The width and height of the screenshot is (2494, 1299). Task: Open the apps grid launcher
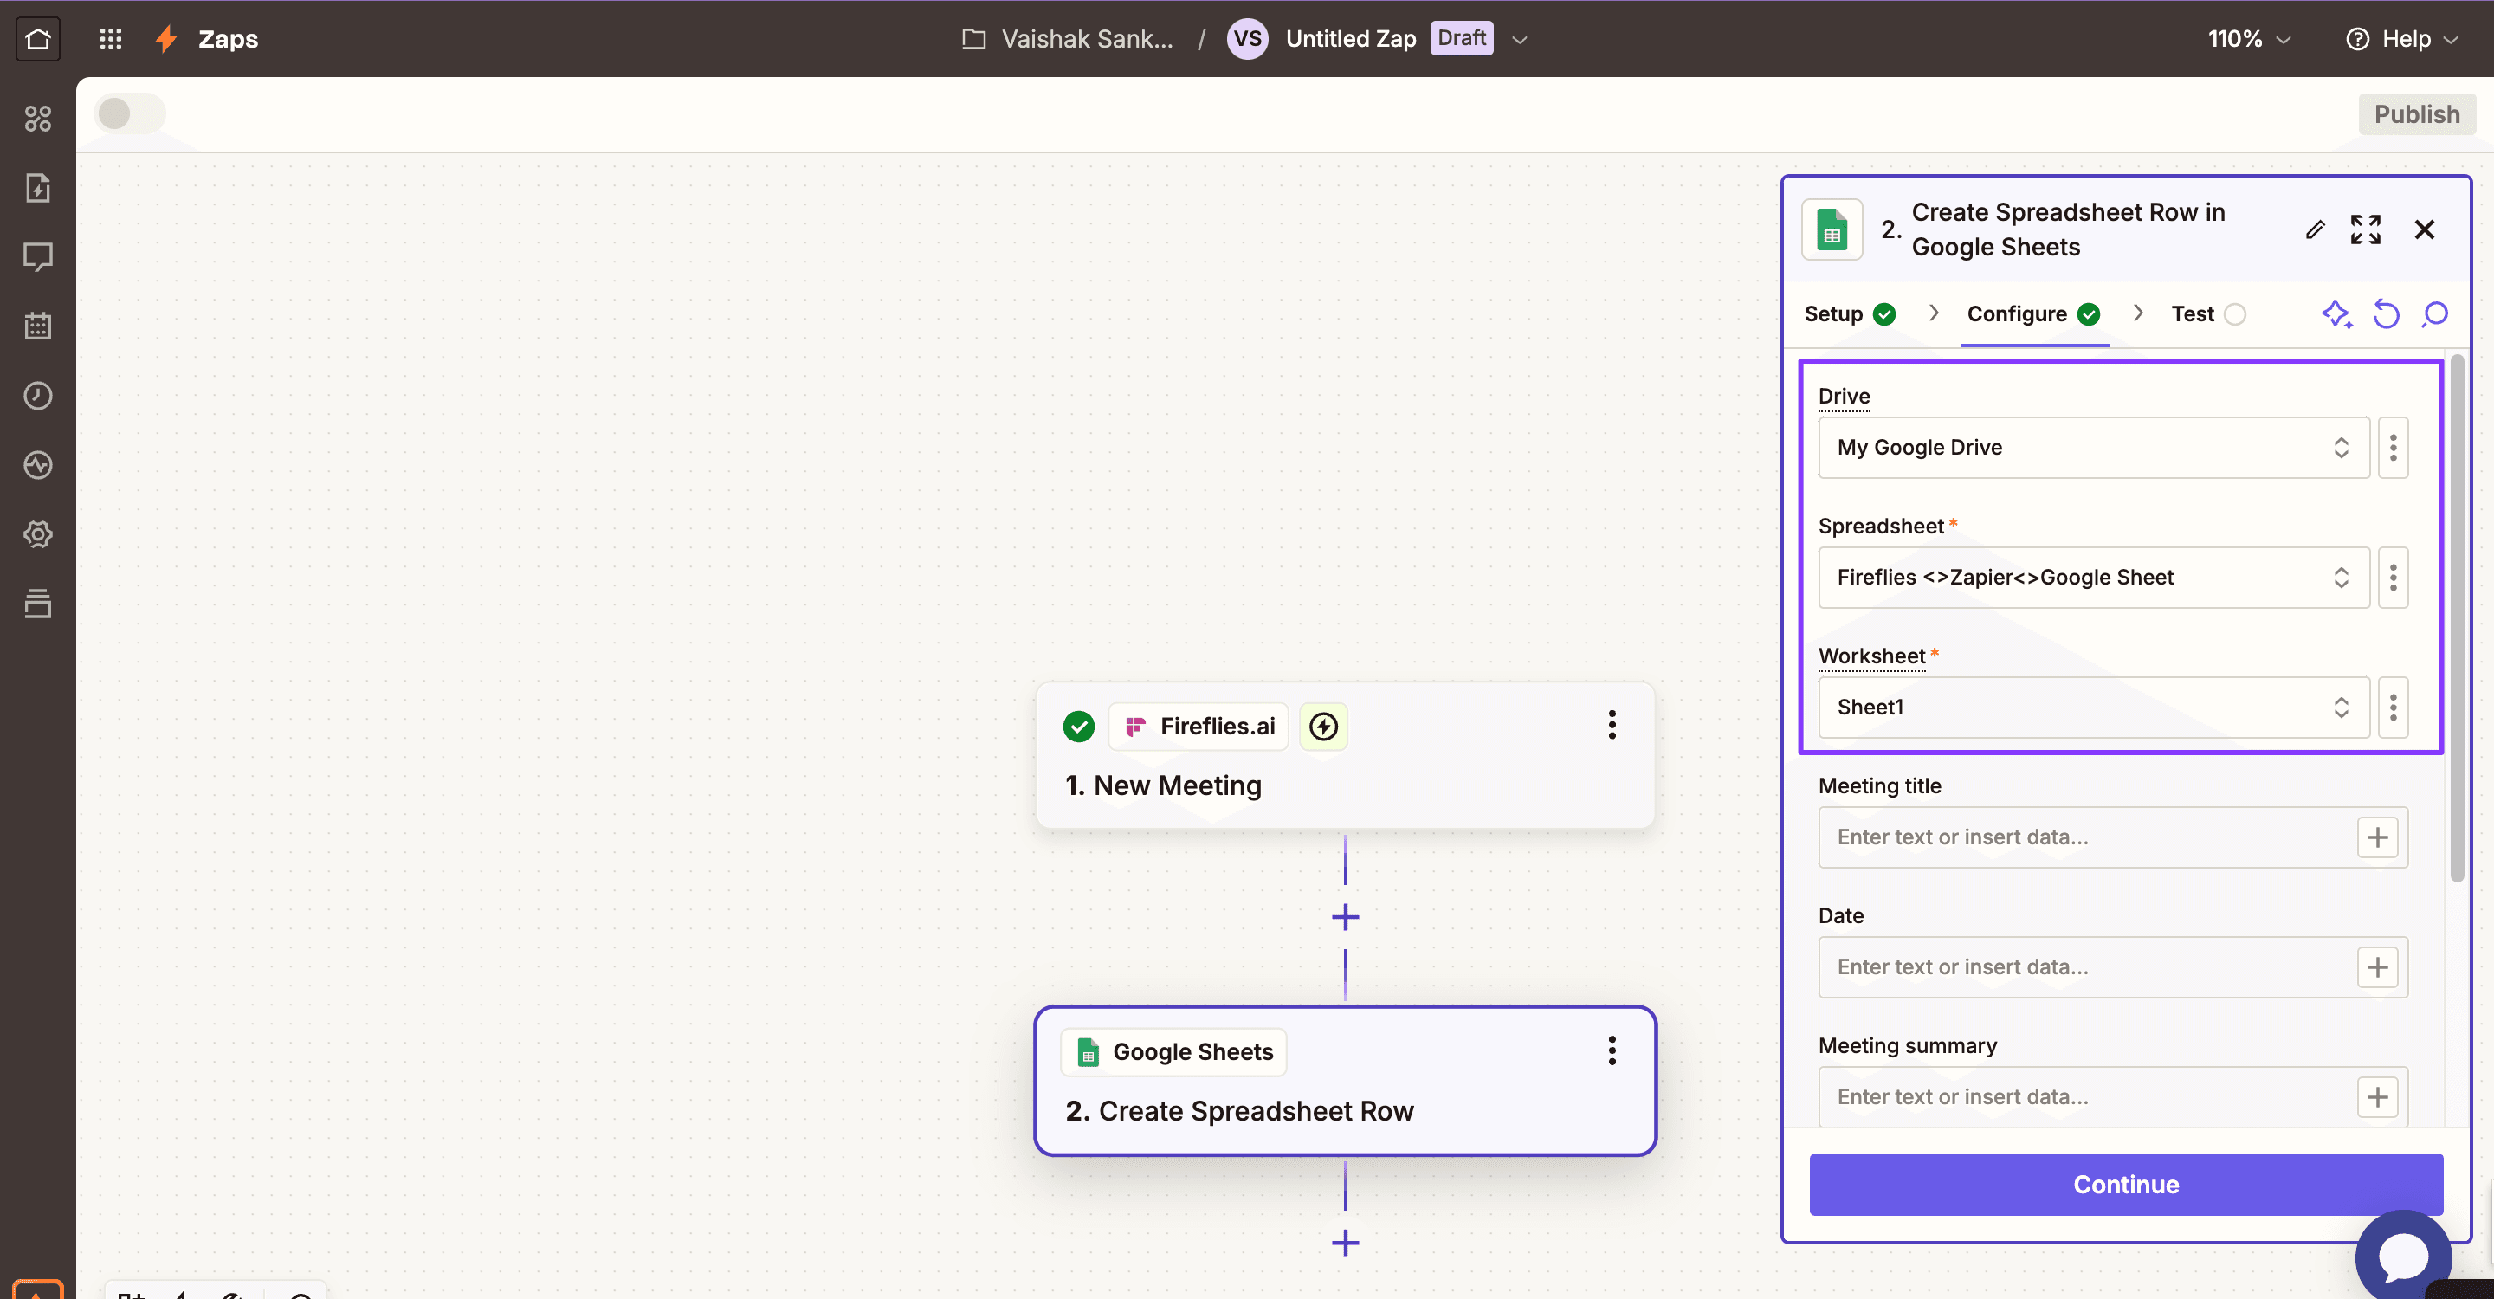pos(110,39)
